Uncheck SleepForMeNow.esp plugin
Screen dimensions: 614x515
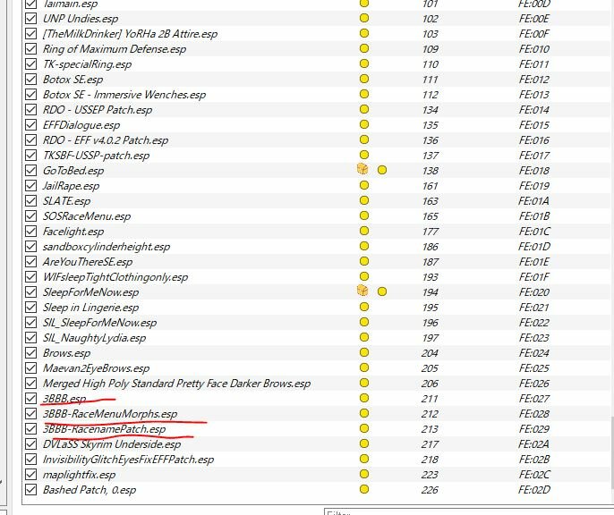(x=30, y=292)
